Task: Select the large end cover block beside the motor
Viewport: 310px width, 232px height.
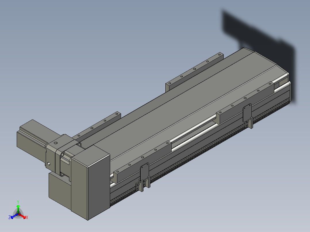Action: 91,183
